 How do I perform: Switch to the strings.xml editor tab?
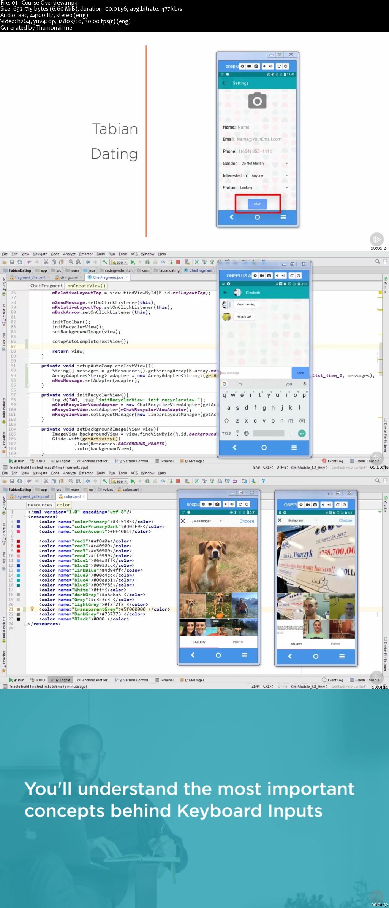69,278
